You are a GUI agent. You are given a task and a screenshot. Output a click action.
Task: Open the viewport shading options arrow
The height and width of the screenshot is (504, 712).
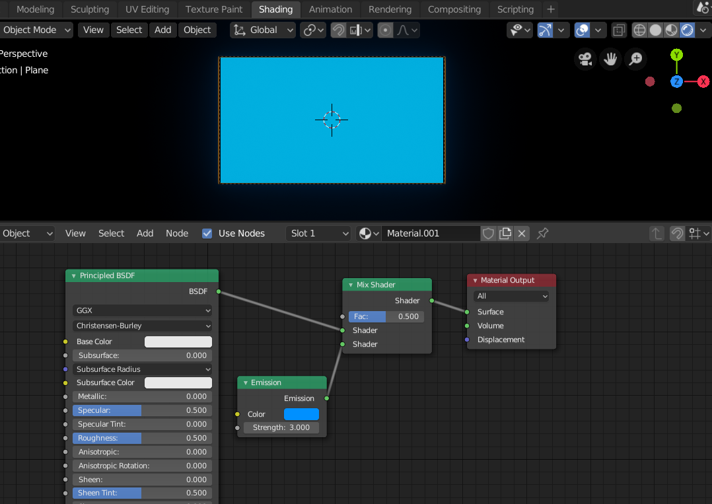(x=703, y=30)
